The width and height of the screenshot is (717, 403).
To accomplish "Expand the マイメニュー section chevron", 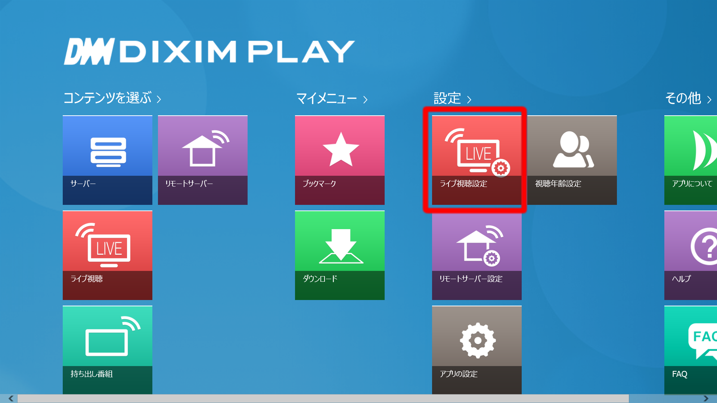I will tap(366, 99).
